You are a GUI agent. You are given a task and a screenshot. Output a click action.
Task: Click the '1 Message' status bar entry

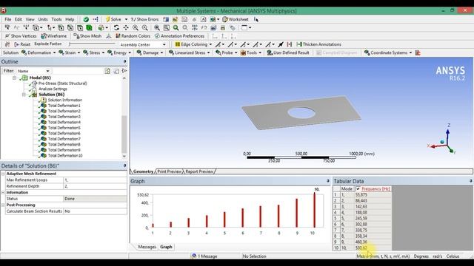(204, 256)
